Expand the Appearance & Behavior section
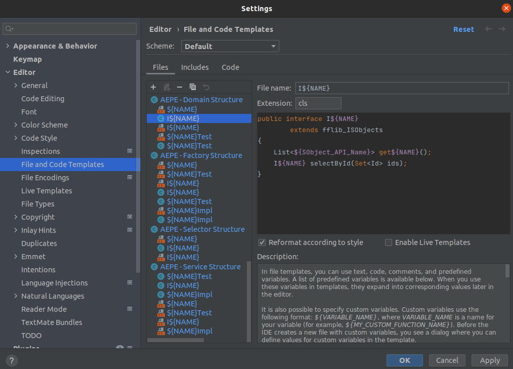513x369 pixels. coord(8,46)
